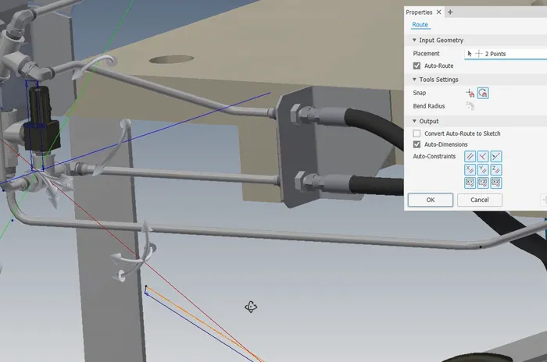Toggle the Z axis auto-constraint
Screen dimensions: 547x362
pyautogui.click(x=496, y=169)
